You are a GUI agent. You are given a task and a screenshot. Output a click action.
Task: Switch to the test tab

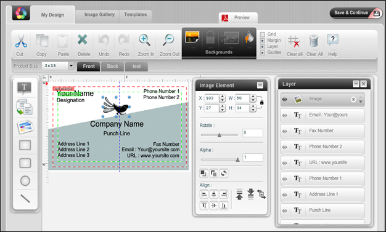(x=136, y=66)
